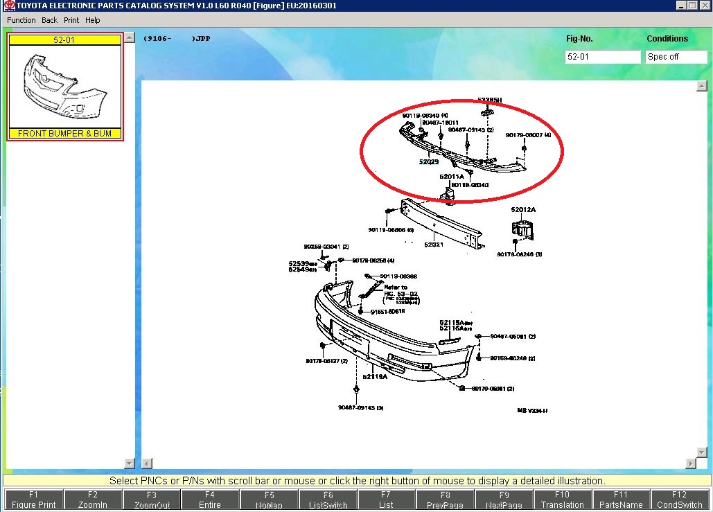Click the Fig-No. field showing 52-01
This screenshot has height=512, width=713.
603,57
